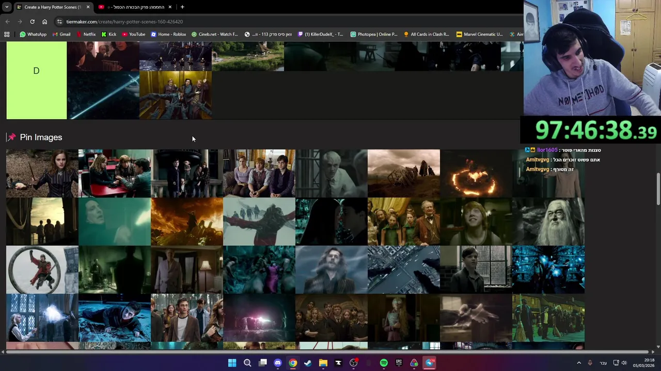Reload the Tiermaker page
Viewport: 661px width, 371px height.
32,22
